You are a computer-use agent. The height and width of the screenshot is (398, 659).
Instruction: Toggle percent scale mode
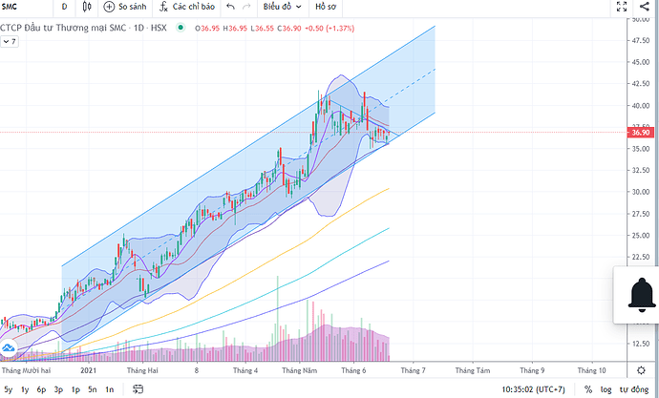(588, 389)
